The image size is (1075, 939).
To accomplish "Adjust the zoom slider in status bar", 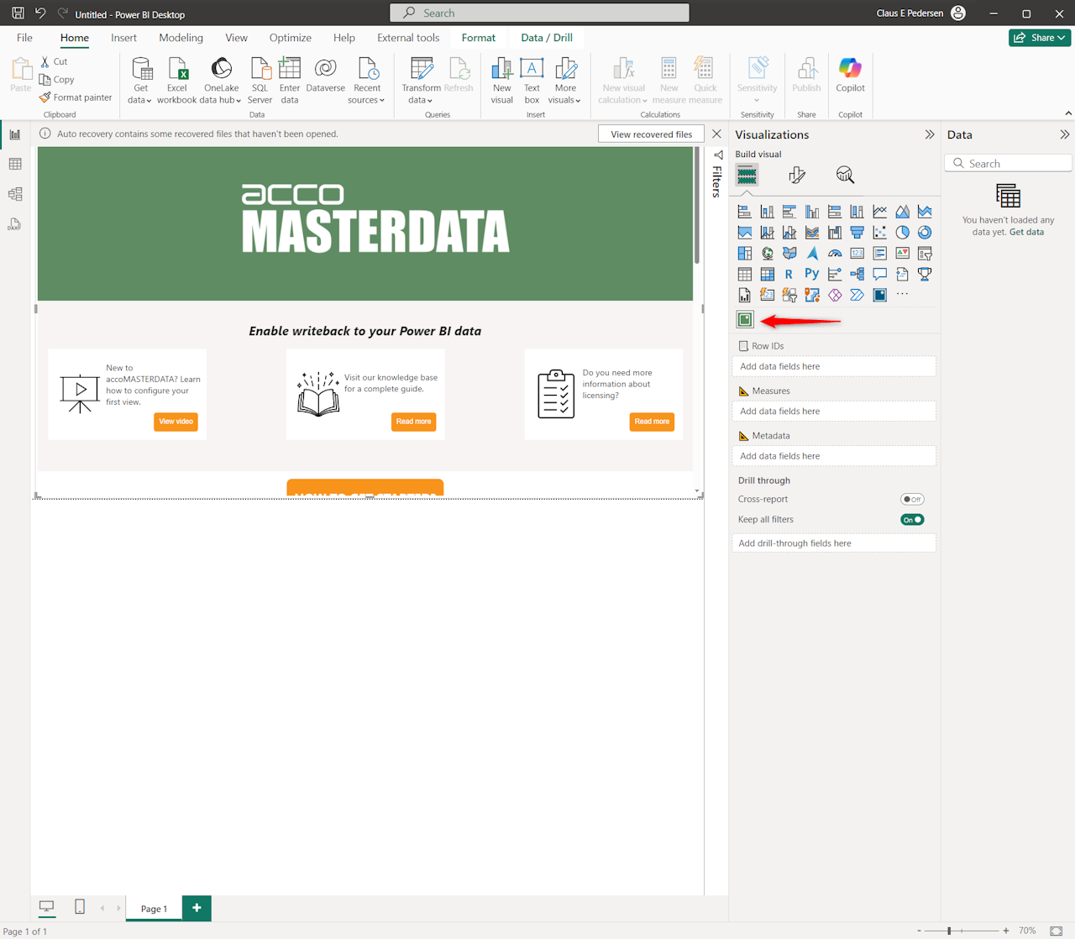I will point(949,931).
